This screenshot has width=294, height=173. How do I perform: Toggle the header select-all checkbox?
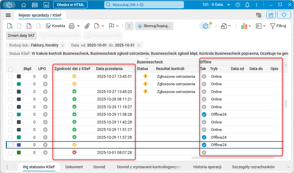pos(11,69)
